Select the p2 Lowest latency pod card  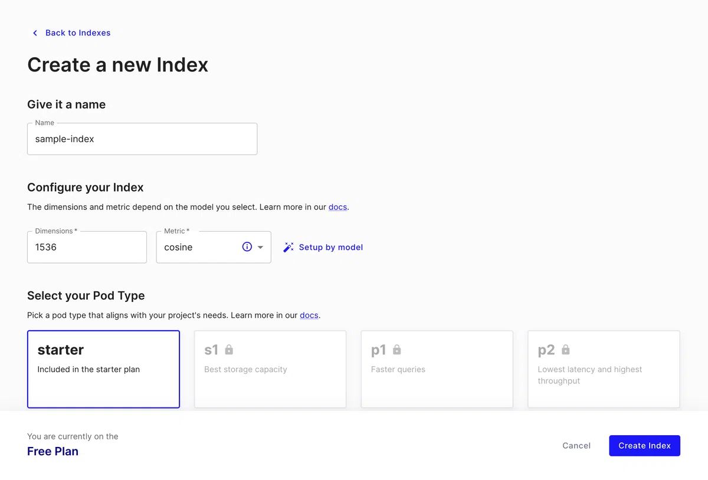point(604,369)
